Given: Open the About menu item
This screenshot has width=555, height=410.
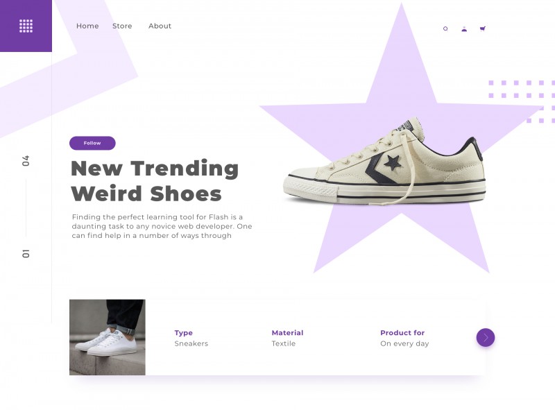Looking at the screenshot, I should tap(160, 26).
